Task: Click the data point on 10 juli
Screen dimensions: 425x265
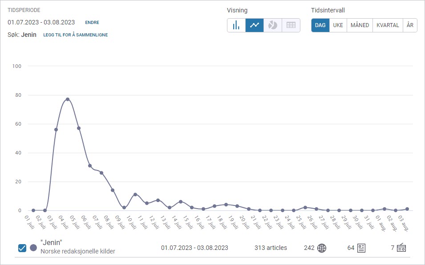Action: coord(135,194)
